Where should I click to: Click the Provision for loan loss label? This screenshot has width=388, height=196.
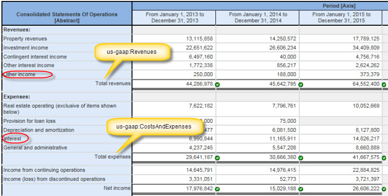pyautogui.click(x=29, y=121)
